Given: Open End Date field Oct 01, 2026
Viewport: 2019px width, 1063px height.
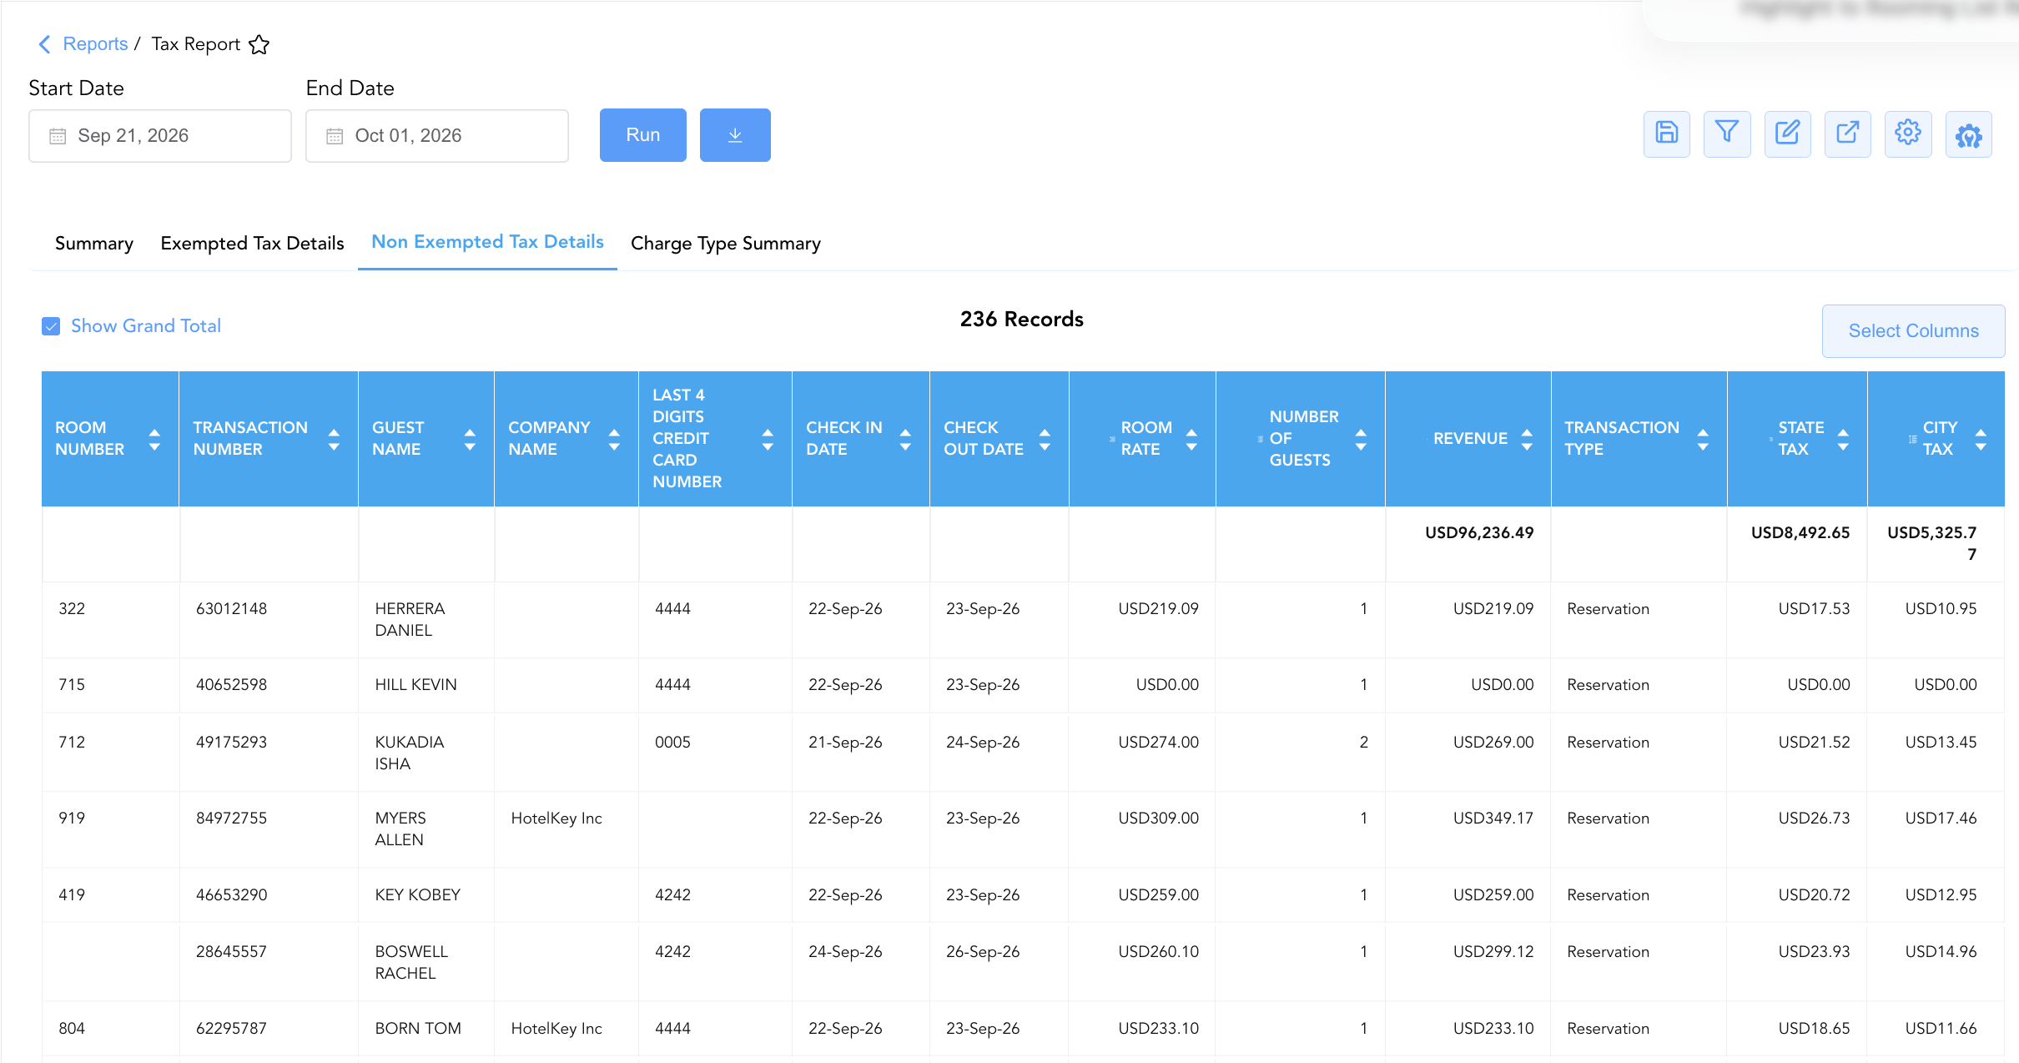Looking at the screenshot, I should (x=437, y=136).
